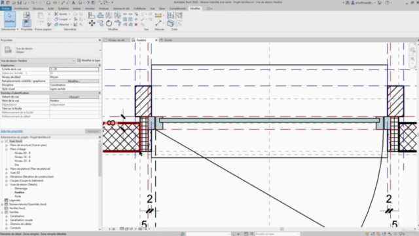Click the Create assembly icon
419x236 pixels.
coord(170,15)
